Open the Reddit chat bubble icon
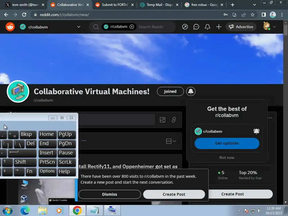Viewport: 288px width, 216px height. click(x=196, y=27)
